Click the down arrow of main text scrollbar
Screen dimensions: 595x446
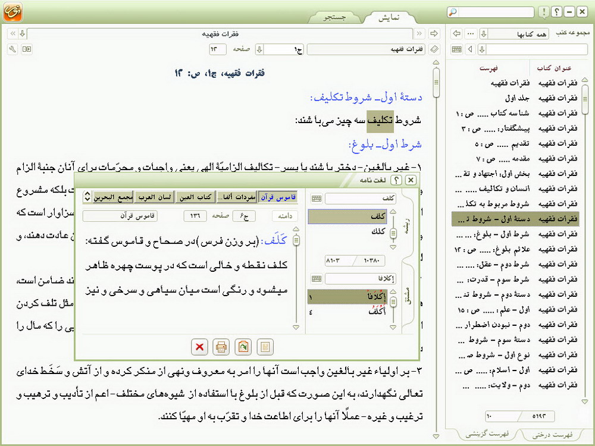click(436, 436)
